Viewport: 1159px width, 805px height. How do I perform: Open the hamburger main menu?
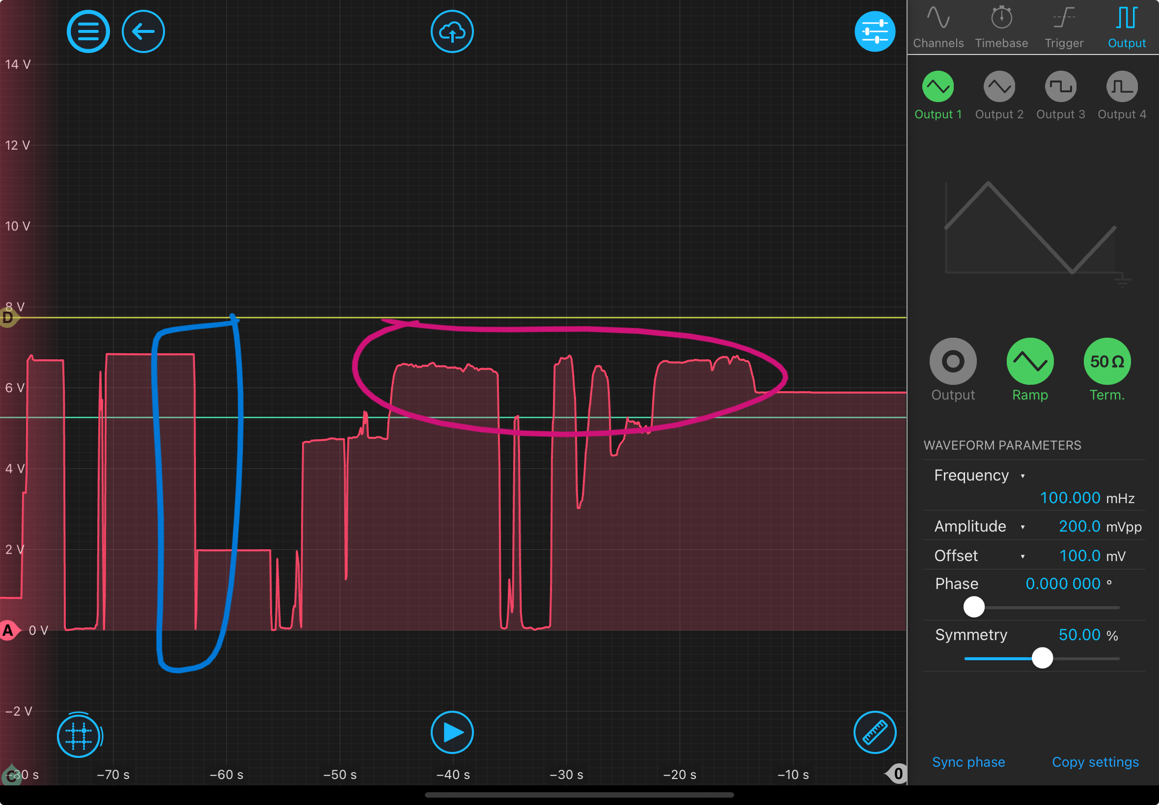coord(88,32)
